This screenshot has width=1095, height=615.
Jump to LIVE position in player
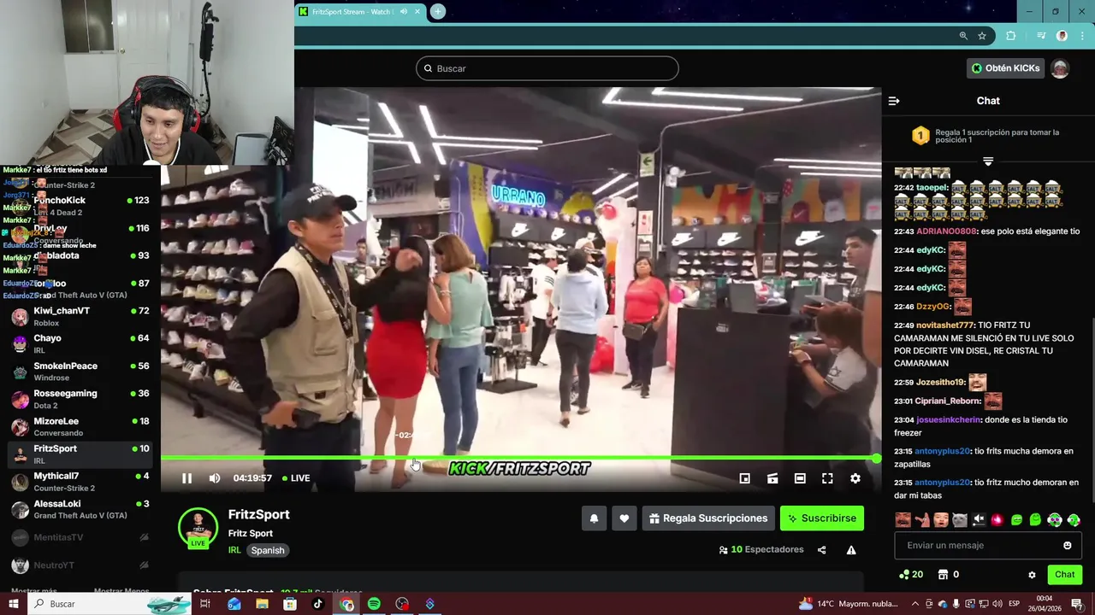296,478
